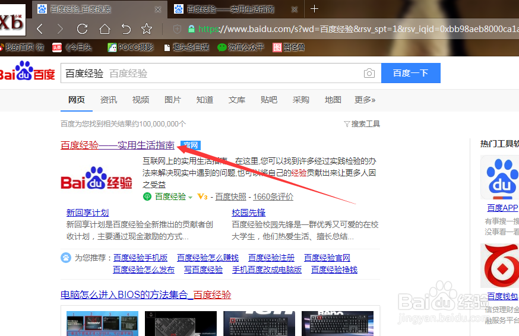The width and height of the screenshot is (519, 336).
Task: Click the 百度APP icon in sidebar
Action: coord(500,177)
